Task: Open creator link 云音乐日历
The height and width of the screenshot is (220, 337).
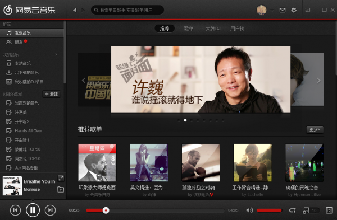Action: tap(100, 195)
